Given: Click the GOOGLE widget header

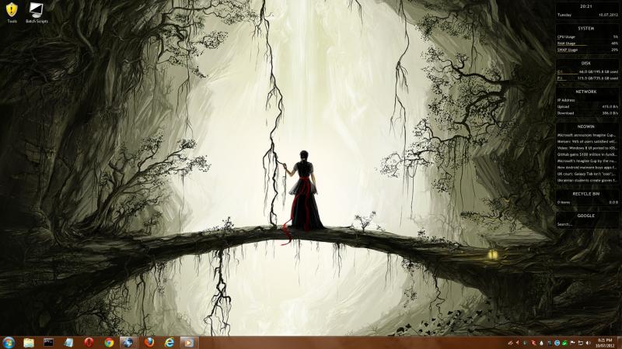Looking at the screenshot, I should pyautogui.click(x=586, y=216).
